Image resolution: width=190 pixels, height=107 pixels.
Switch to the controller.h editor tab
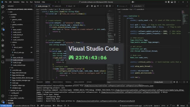click(138, 6)
